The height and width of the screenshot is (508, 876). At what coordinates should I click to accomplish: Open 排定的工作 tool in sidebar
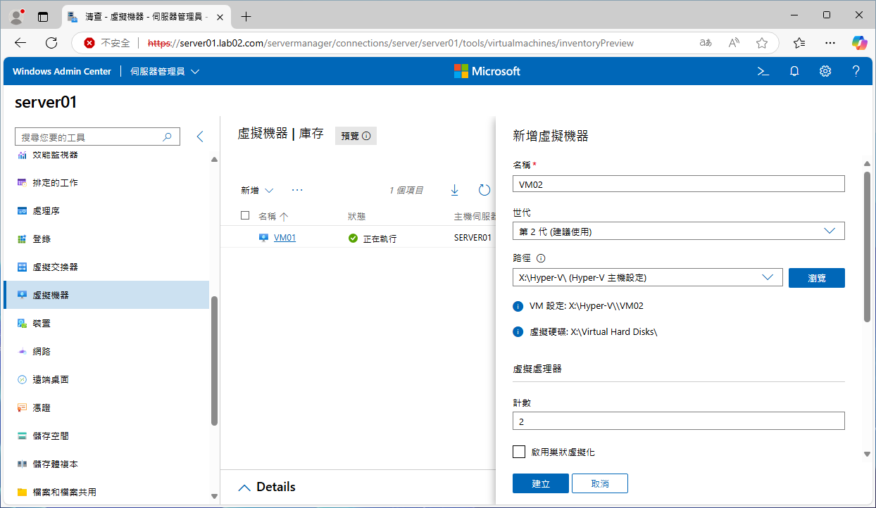pos(107,182)
